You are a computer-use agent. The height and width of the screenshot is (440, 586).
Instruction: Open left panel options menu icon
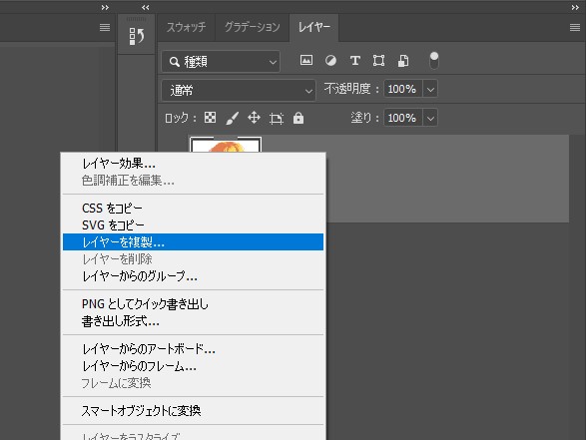point(105,27)
